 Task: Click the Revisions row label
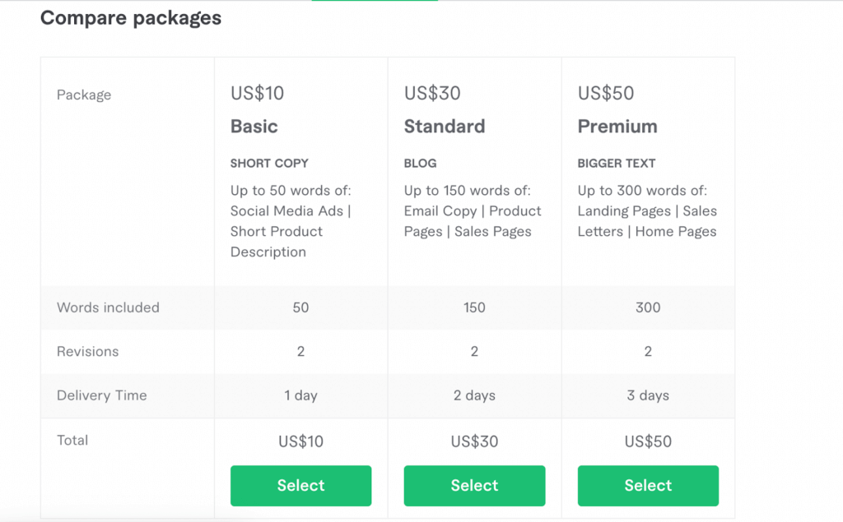tap(87, 352)
